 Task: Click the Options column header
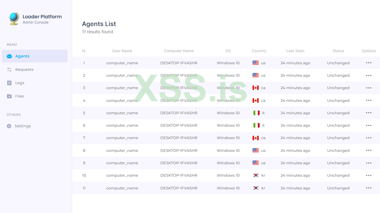click(369, 51)
